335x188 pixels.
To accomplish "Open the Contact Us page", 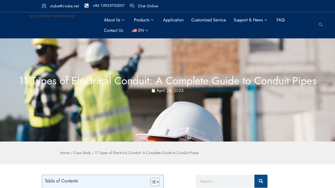I will click(113, 30).
